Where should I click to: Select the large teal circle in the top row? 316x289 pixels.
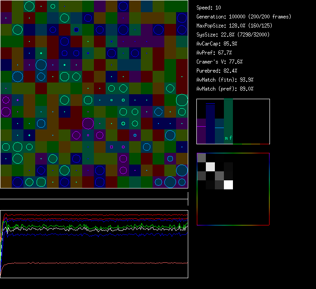[29, 6]
